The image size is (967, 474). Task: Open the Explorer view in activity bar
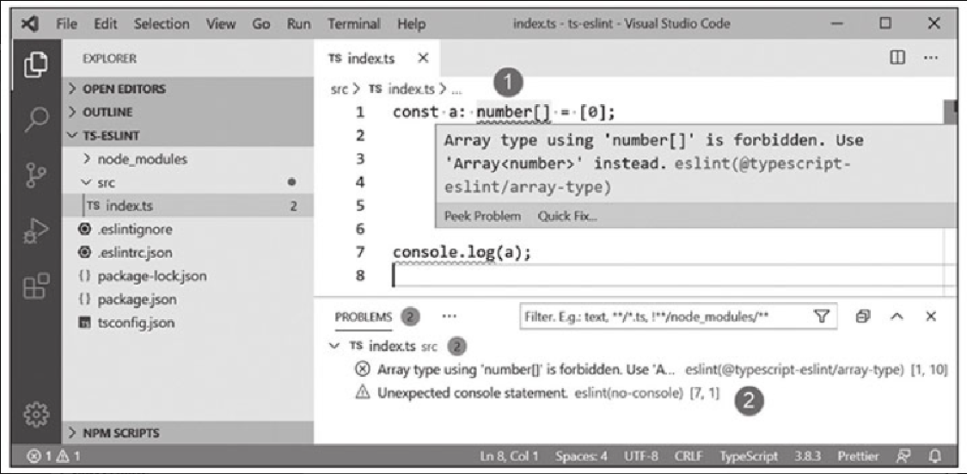coord(36,65)
